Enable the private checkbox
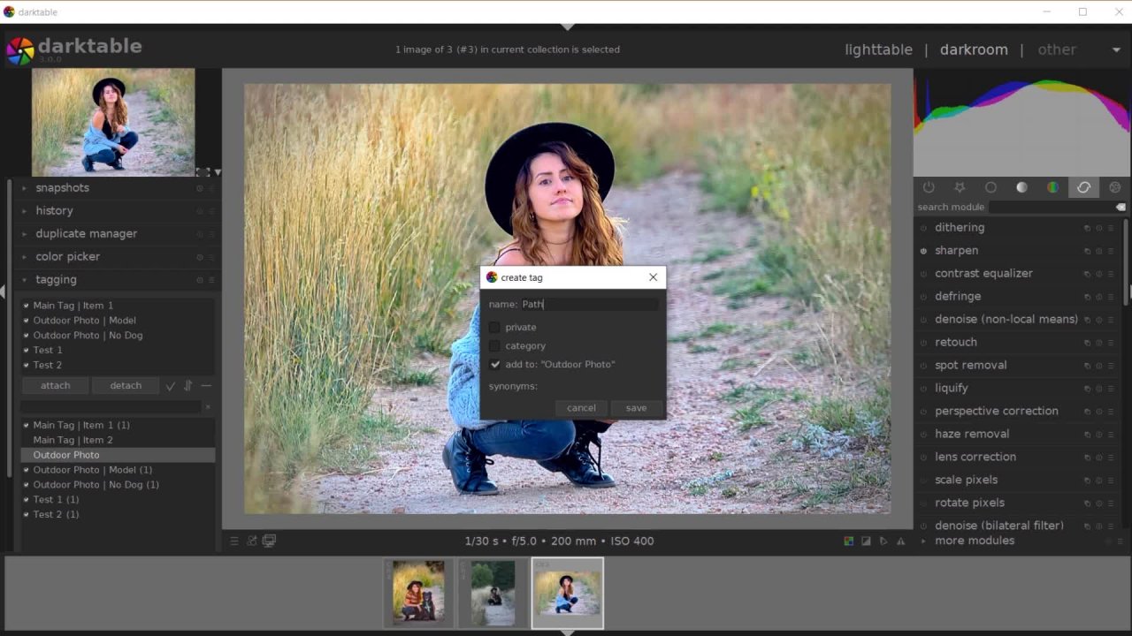The image size is (1132, 636). pos(495,328)
